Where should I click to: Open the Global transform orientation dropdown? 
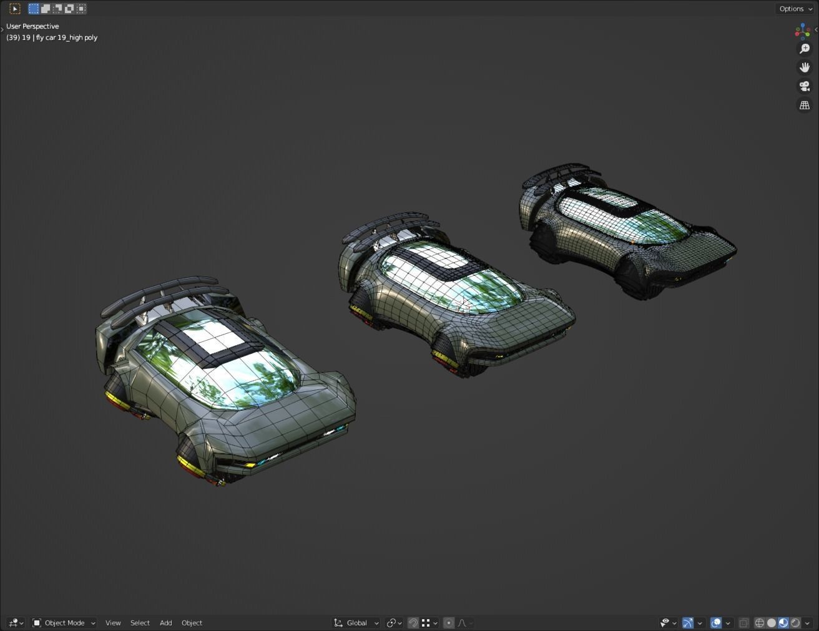coord(356,623)
